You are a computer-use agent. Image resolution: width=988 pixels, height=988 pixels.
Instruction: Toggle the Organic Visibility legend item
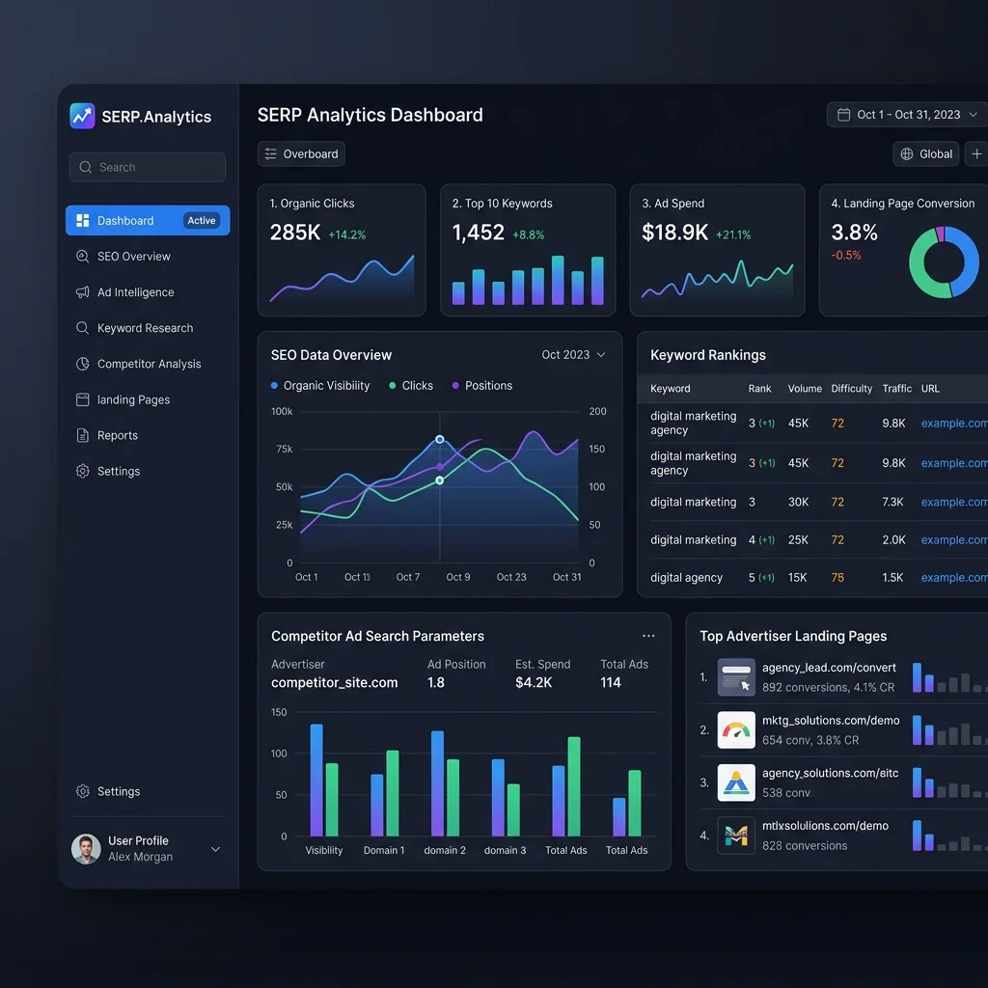pyautogui.click(x=320, y=386)
